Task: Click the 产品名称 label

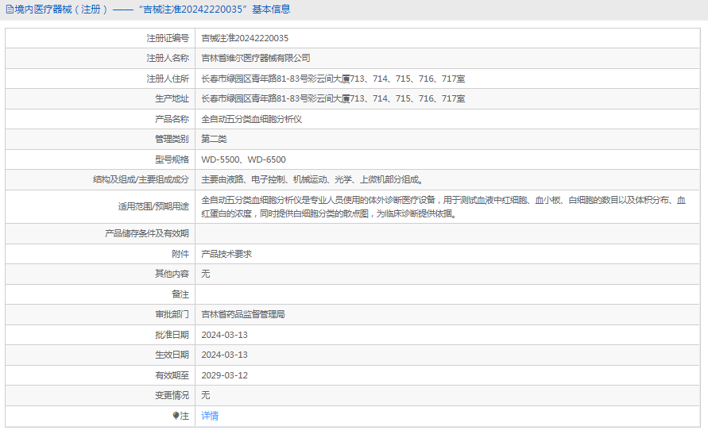Action: [172, 119]
